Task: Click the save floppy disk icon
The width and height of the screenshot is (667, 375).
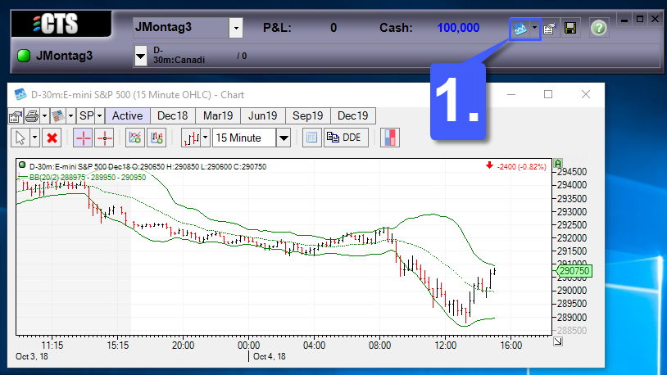Action: pyautogui.click(x=570, y=29)
